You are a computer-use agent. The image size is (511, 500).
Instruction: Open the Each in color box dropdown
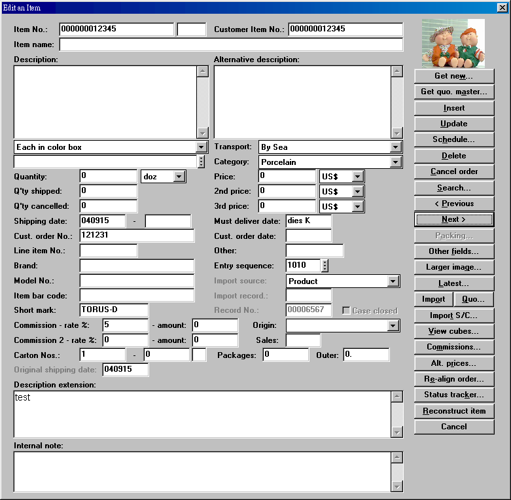(x=202, y=147)
